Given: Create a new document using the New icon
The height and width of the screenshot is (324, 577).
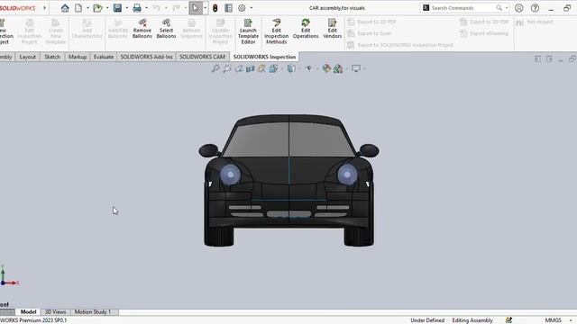Looking at the screenshot, I should coord(78,8).
